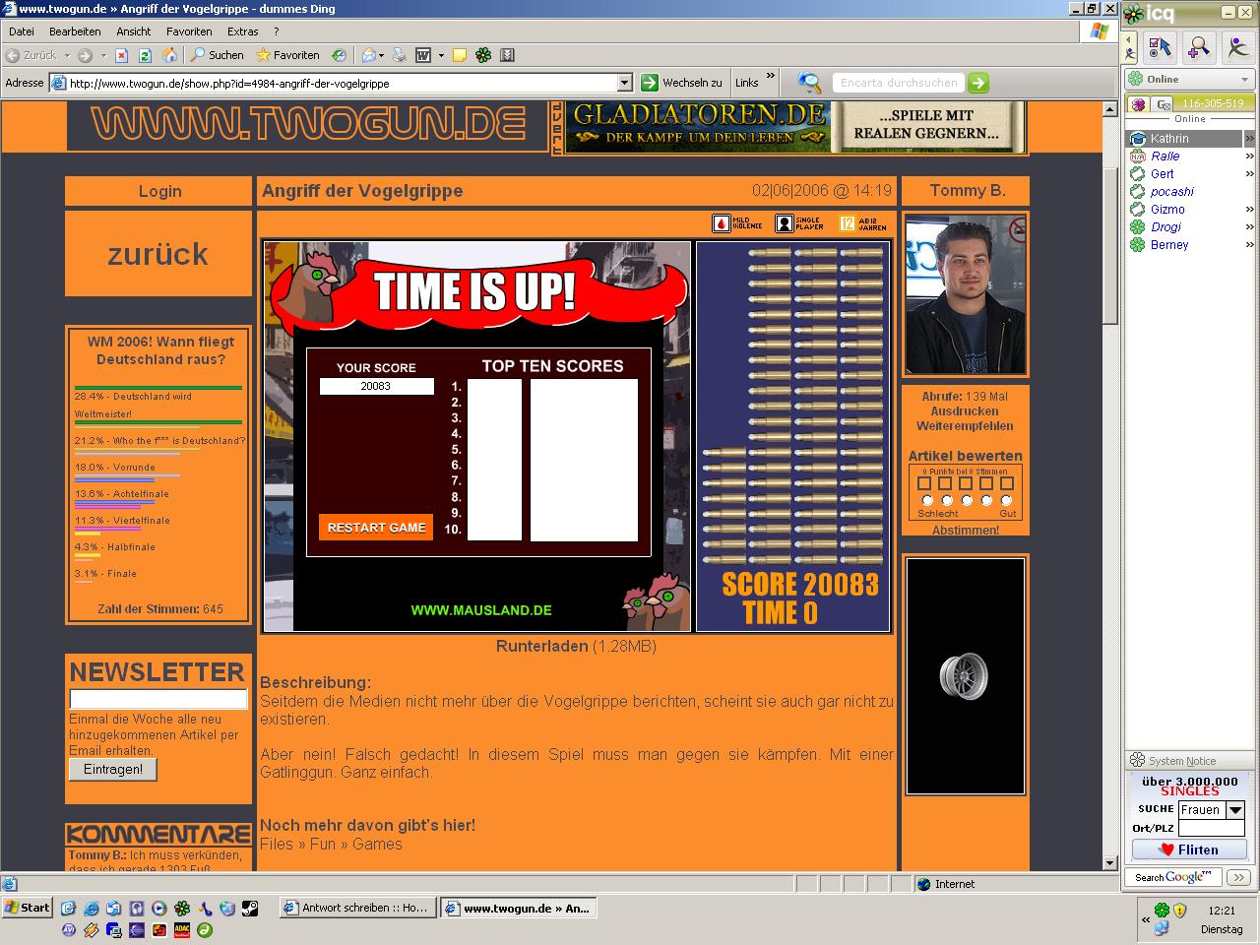The width and height of the screenshot is (1260, 945).
Task: Click the browser Home icon
Action: [x=169, y=55]
